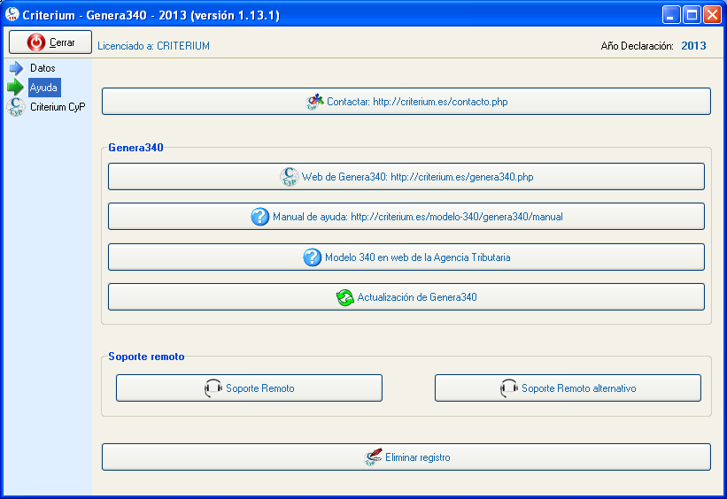Screen dimensions: 727x499
Task: Open the Manual de ayuda link
Action: point(406,217)
